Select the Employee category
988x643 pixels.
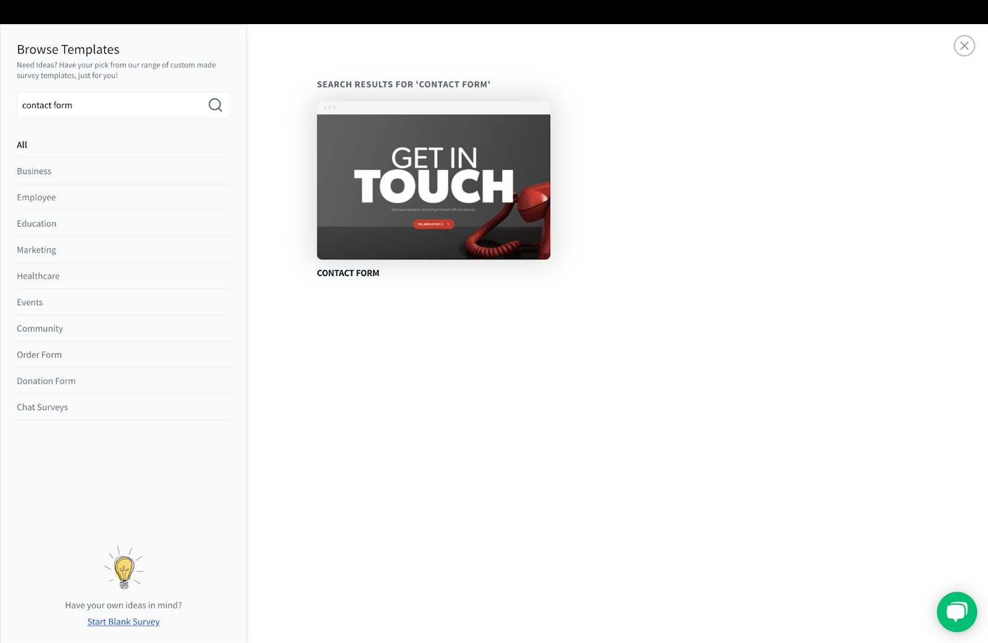point(124,198)
